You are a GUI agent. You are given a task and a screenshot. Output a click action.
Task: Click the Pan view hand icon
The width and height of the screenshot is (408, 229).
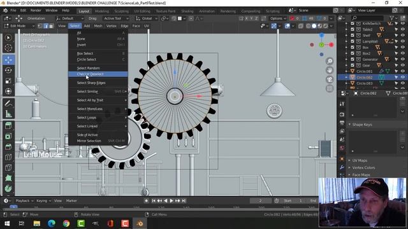(330, 71)
